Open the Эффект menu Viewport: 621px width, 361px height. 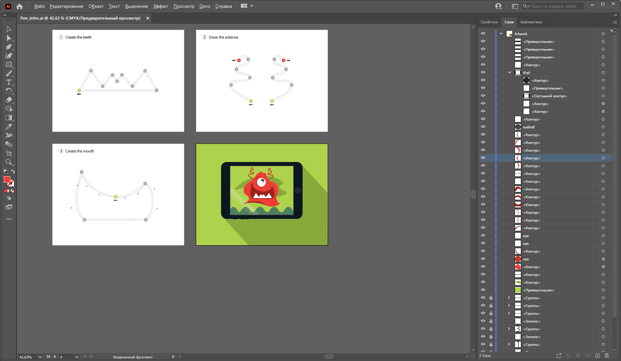[160, 6]
